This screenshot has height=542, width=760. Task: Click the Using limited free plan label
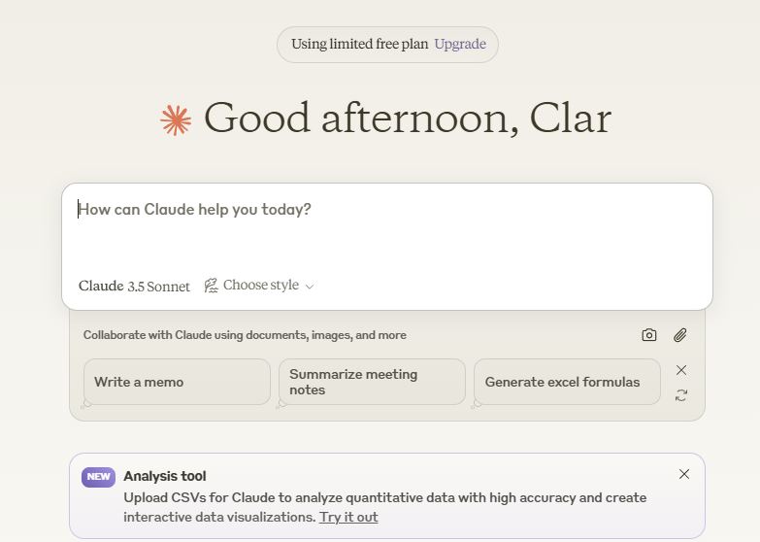(x=359, y=45)
